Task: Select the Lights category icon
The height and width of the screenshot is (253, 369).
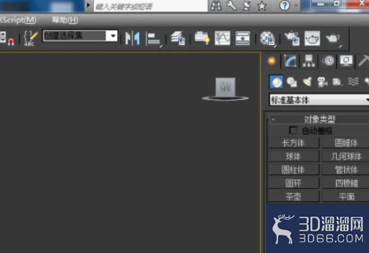Action: point(307,81)
